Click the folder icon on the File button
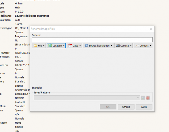This screenshot has width=169, height=132. [x=36, y=46]
